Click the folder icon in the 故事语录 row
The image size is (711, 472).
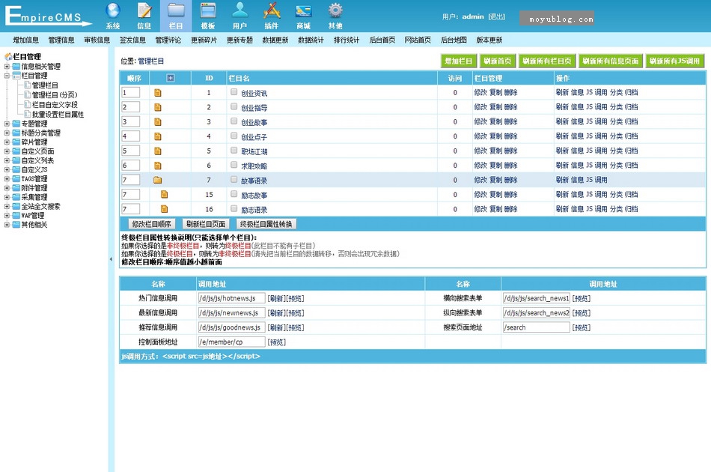157,180
